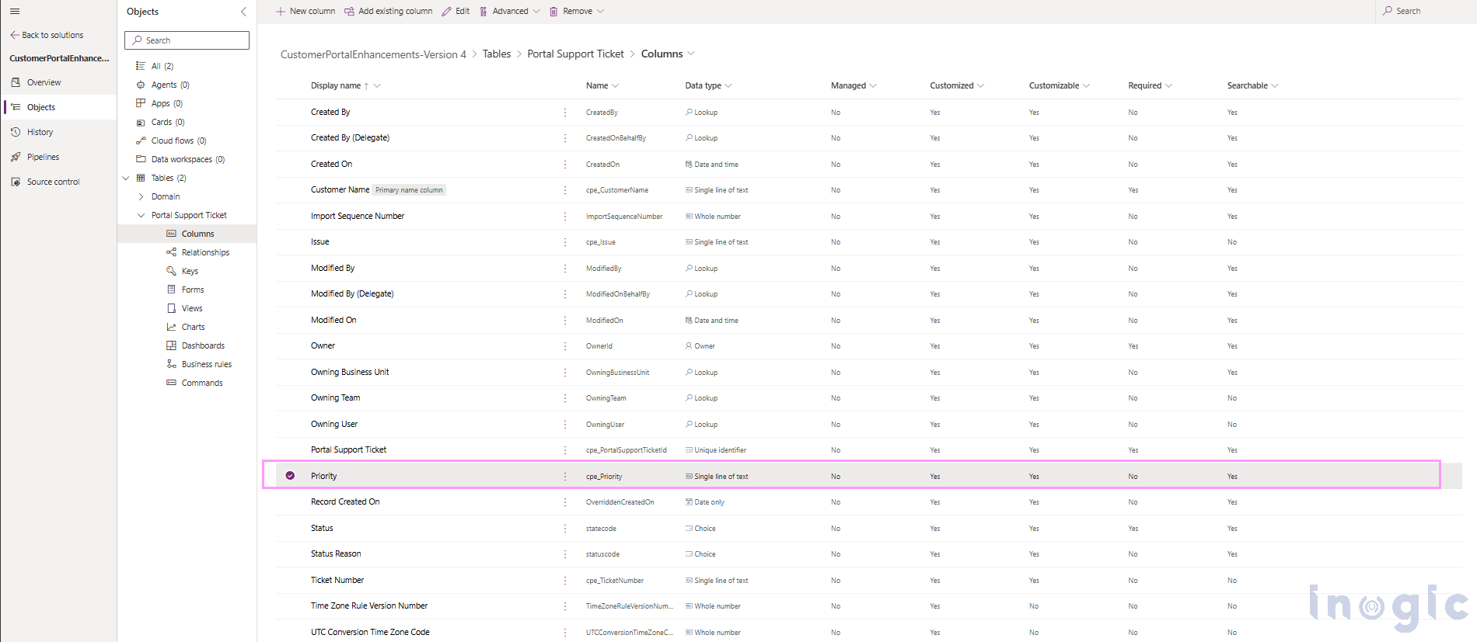Screen dimensions: 1477x642
Task: Collapse the Portal Support Ticket node
Action: click(x=141, y=215)
